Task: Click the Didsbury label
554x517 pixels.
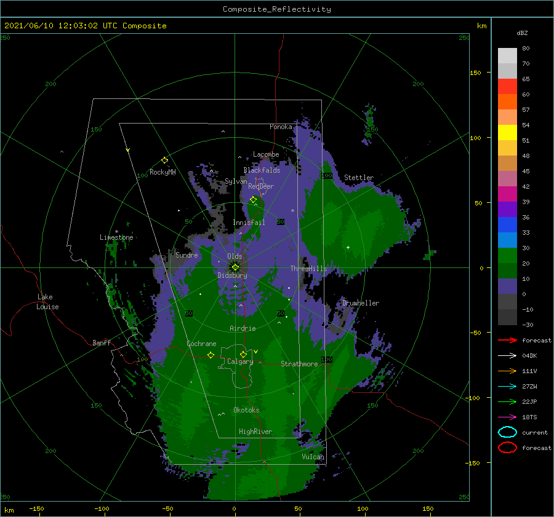Action: [232, 275]
